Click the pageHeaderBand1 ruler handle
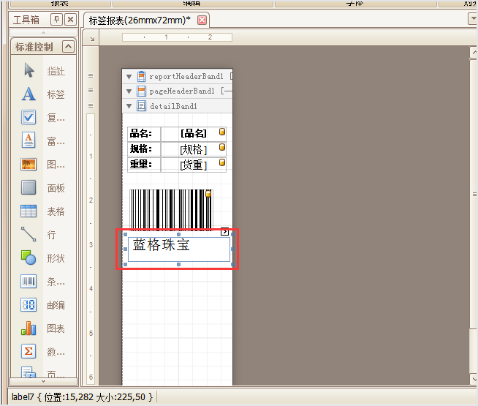Screen dimensions: 478x406 tap(91, 90)
